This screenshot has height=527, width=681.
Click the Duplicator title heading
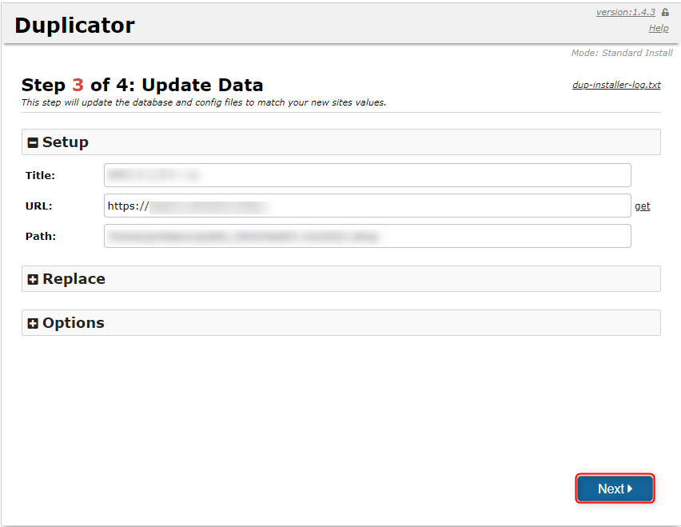pos(74,26)
